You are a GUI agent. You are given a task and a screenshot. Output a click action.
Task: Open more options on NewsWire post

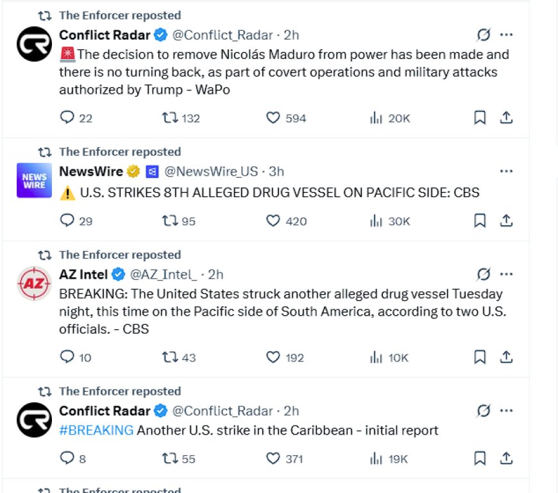coord(506,171)
